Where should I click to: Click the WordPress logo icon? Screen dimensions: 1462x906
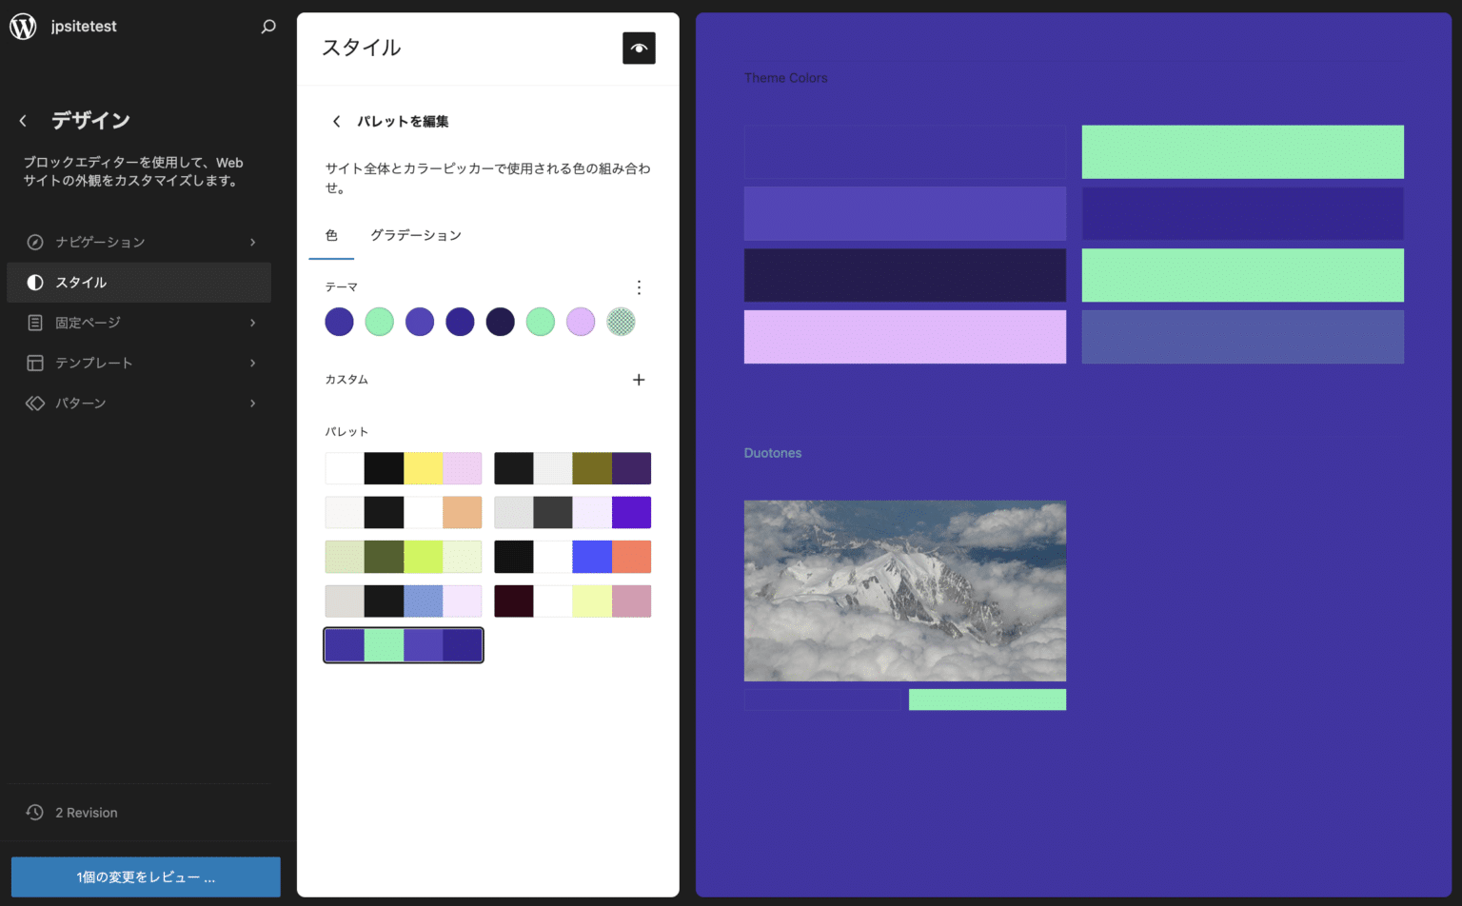click(22, 26)
